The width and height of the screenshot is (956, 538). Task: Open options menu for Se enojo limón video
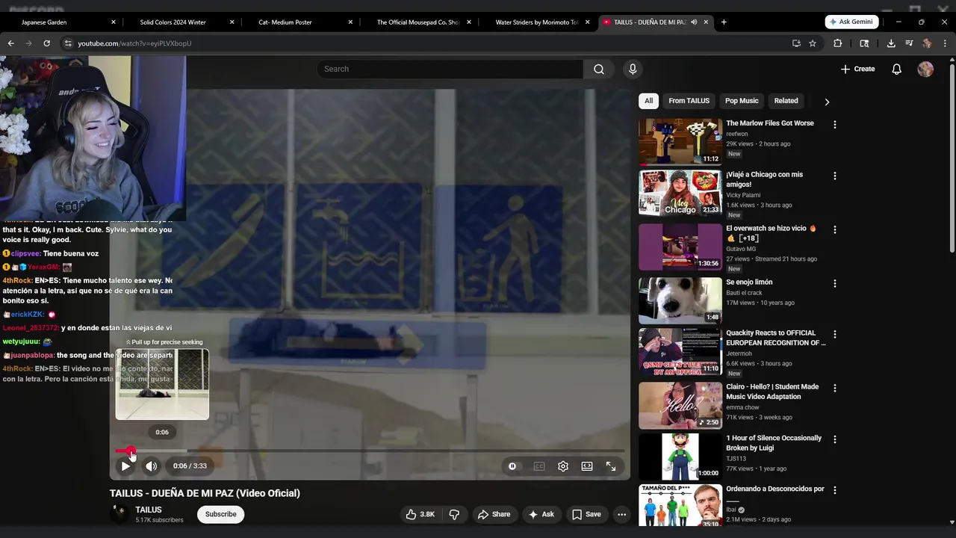point(835,284)
